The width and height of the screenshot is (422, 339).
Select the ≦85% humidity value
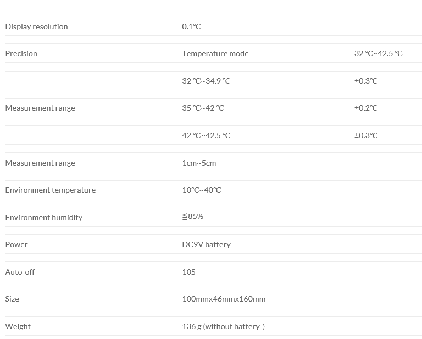pyautogui.click(x=193, y=216)
